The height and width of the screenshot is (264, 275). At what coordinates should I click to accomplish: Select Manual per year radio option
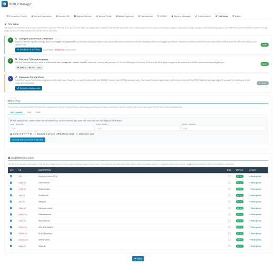tap(77, 134)
